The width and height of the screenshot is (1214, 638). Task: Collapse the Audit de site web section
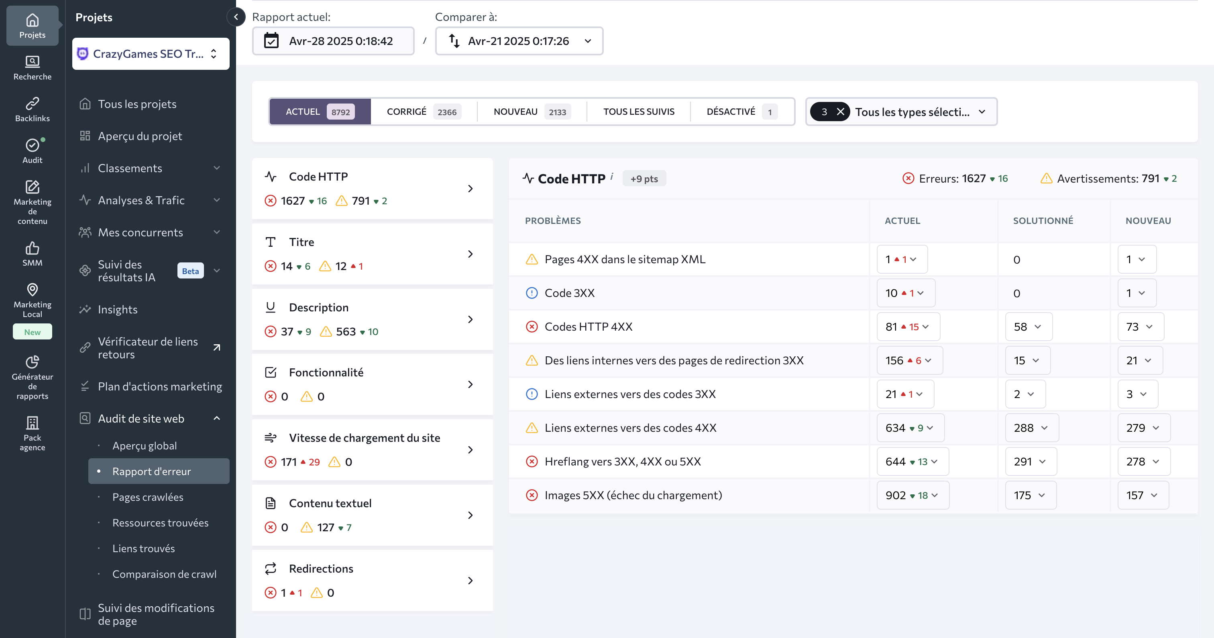(217, 419)
